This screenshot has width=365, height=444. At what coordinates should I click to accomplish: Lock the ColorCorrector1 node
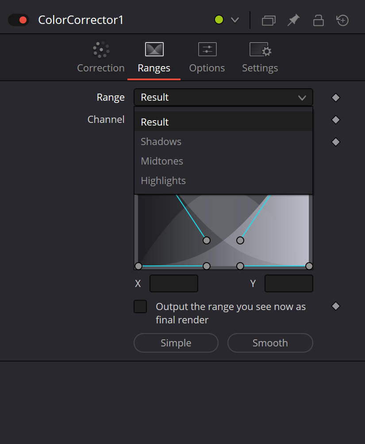pos(319,20)
